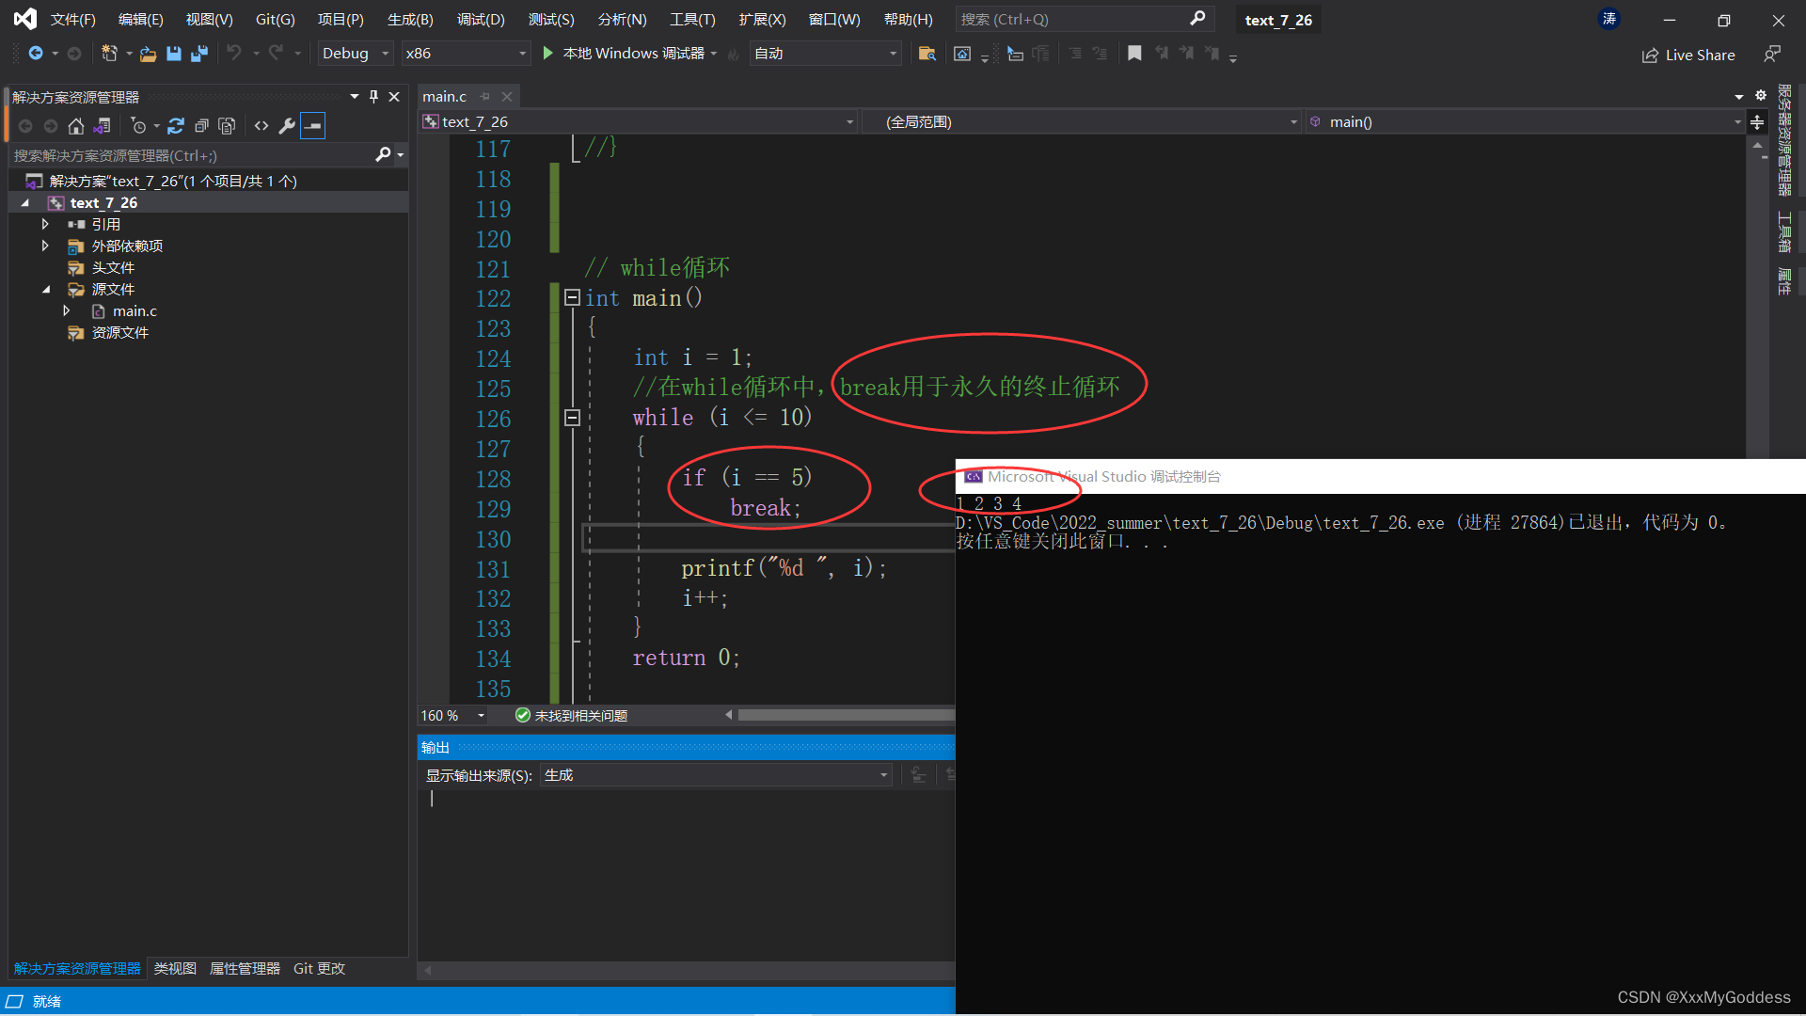Open the 文件(F) menu
This screenshot has height=1016, width=1806.
[73, 19]
